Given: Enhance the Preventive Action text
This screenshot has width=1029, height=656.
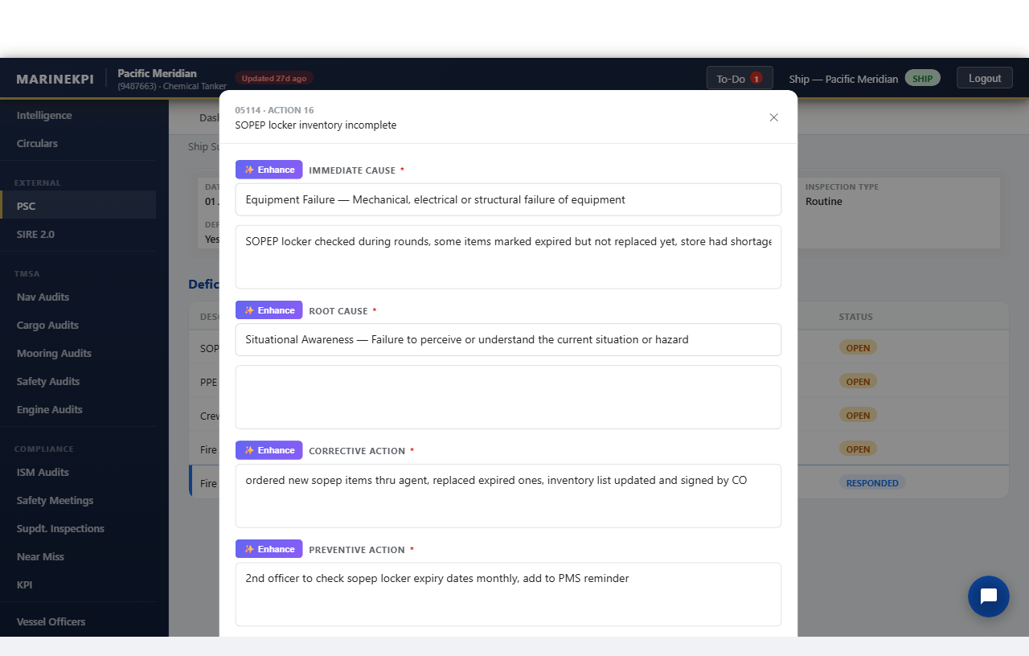Looking at the screenshot, I should pos(269,549).
